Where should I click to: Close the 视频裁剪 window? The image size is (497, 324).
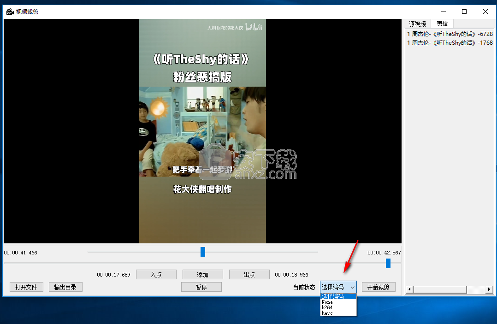click(x=485, y=12)
